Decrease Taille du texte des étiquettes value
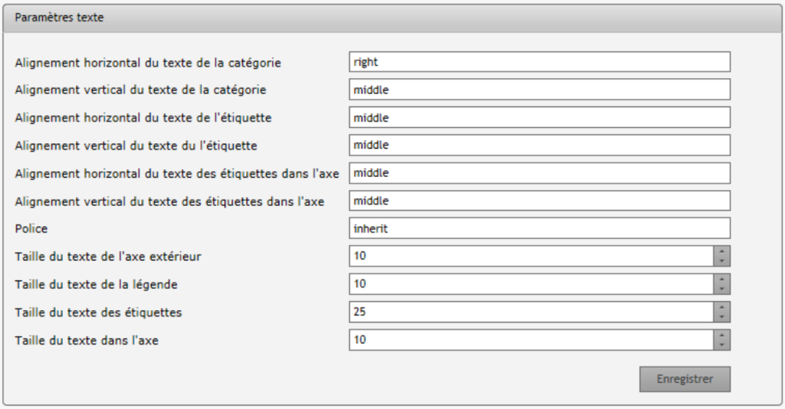This screenshot has height=409, width=785. tap(721, 317)
